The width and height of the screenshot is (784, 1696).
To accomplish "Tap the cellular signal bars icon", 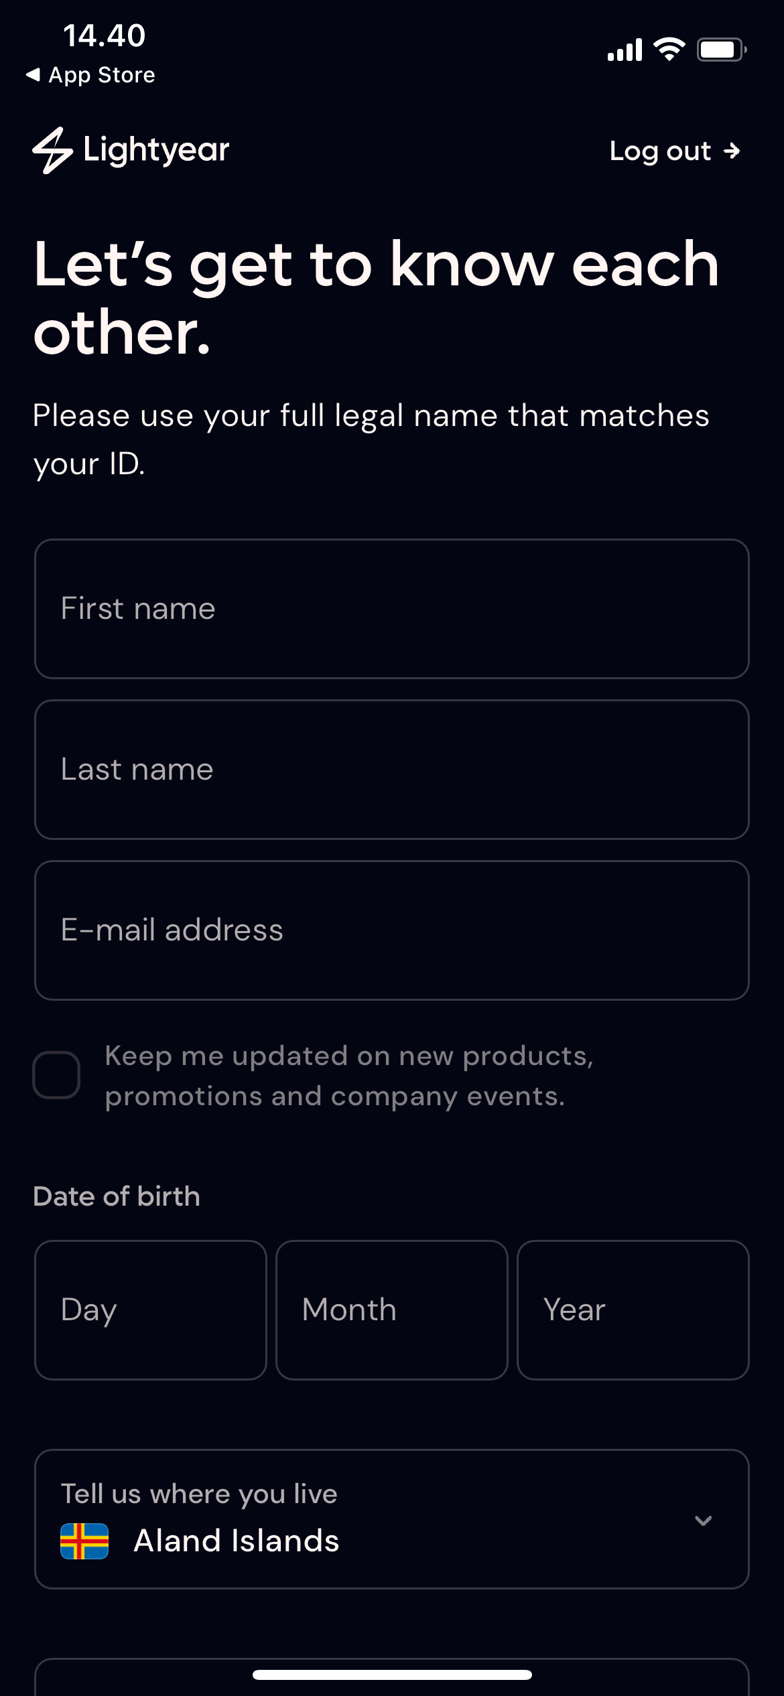I will point(625,50).
